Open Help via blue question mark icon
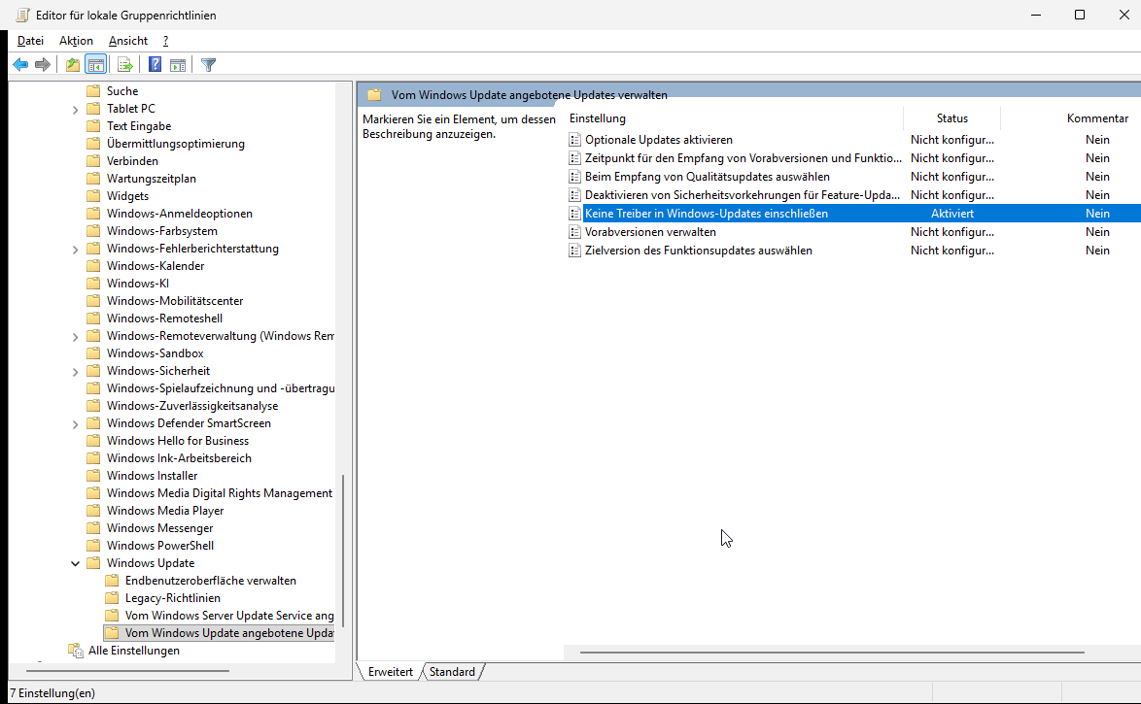The width and height of the screenshot is (1141, 704). coord(155,65)
